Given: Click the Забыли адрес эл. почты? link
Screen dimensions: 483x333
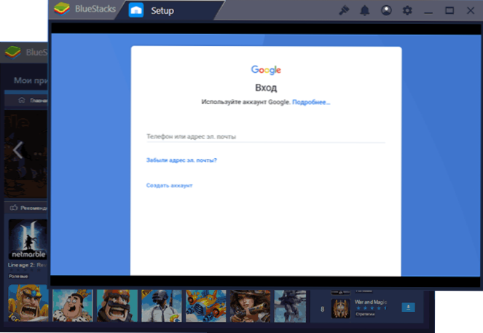Looking at the screenshot, I should tap(181, 160).
